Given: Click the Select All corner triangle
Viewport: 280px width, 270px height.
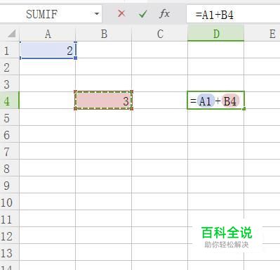Looking at the screenshot, I should (11, 34).
